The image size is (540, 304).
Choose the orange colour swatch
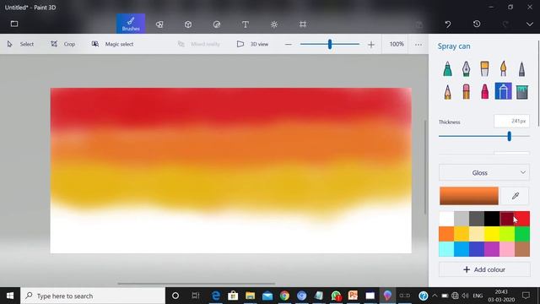tap(446, 234)
